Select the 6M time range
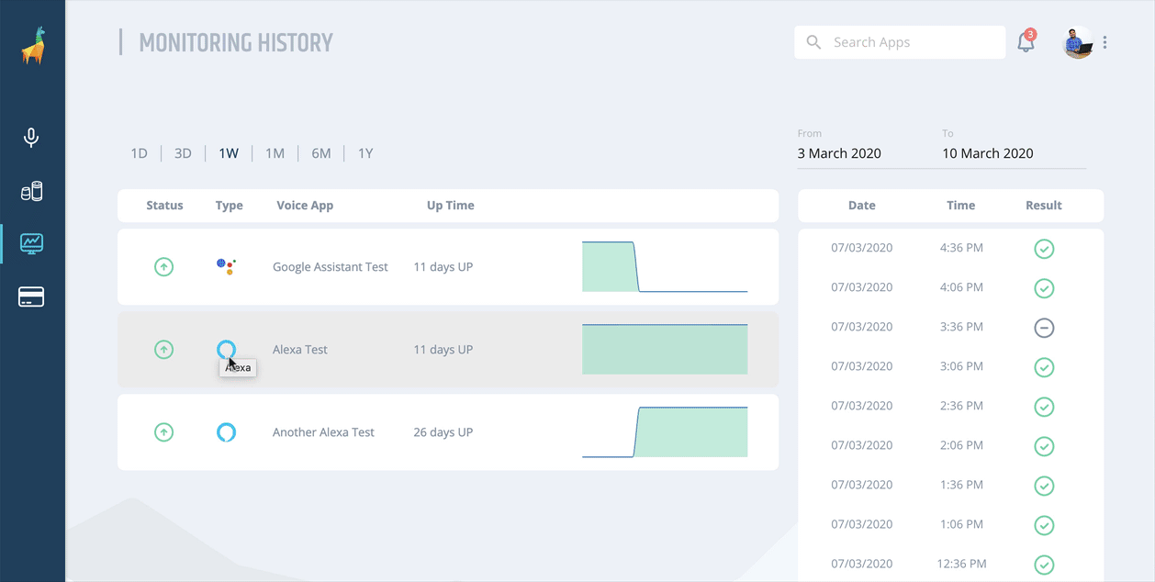Image resolution: width=1155 pixels, height=582 pixels. (321, 153)
